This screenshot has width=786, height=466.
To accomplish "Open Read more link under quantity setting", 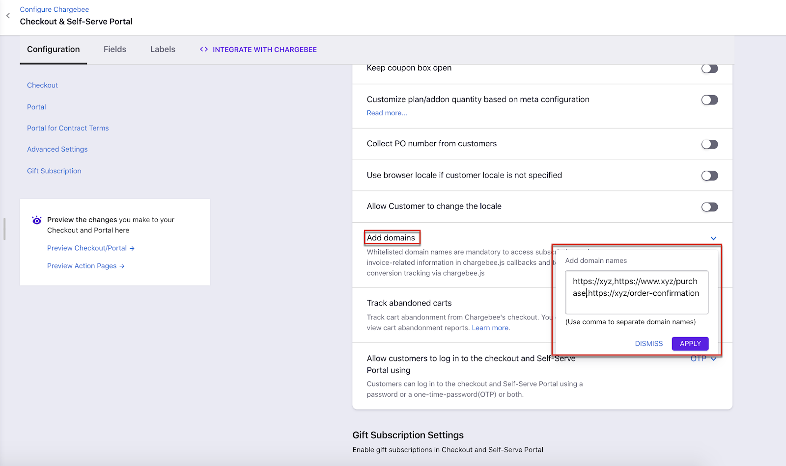I will (387, 113).
